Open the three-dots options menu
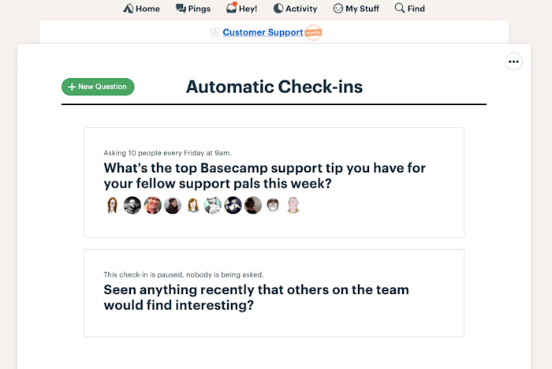 (513, 61)
